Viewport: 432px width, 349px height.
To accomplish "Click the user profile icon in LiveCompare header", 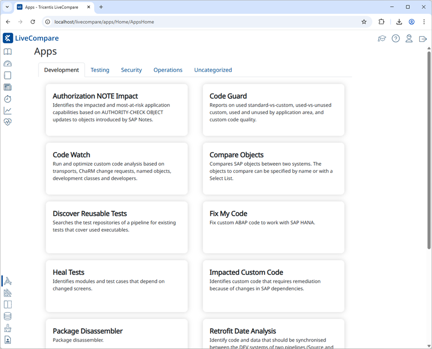I will click(409, 39).
